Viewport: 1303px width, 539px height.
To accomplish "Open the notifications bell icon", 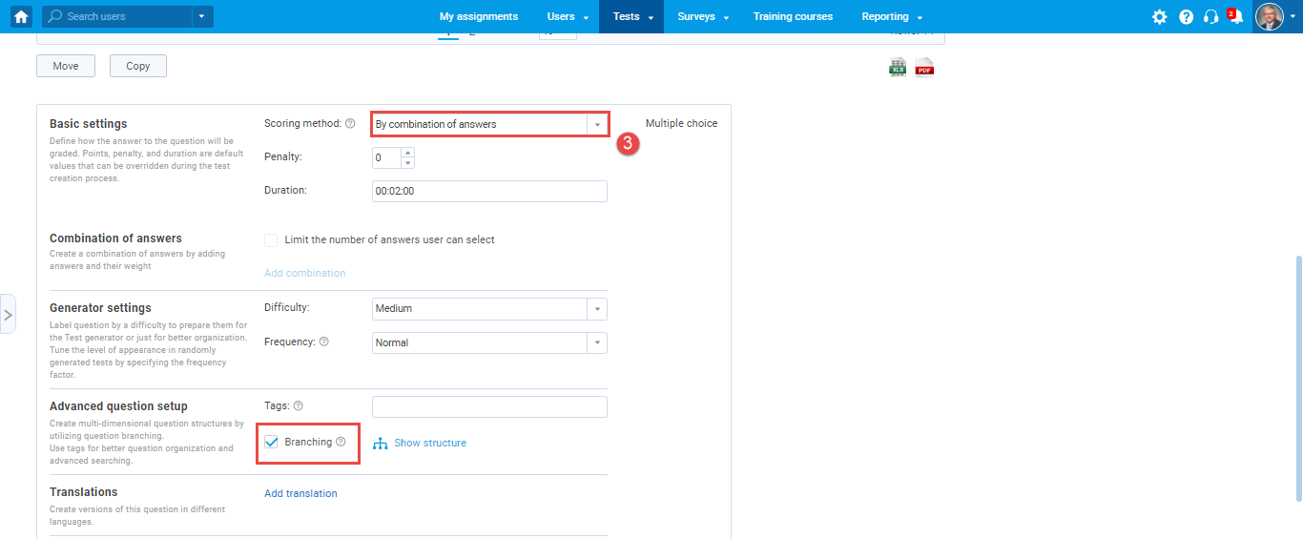I will 1236,17.
